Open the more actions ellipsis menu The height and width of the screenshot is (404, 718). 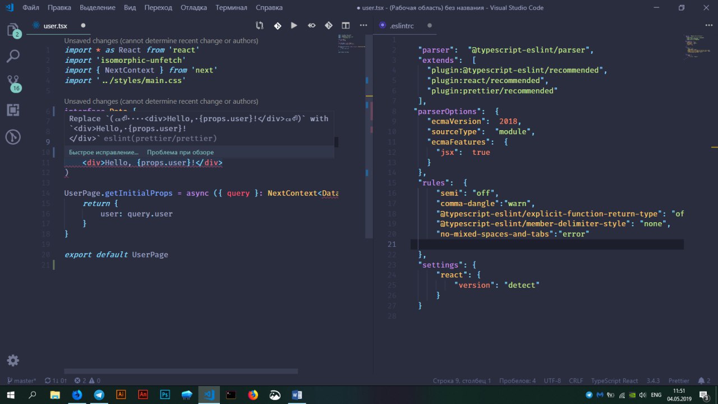(x=363, y=25)
